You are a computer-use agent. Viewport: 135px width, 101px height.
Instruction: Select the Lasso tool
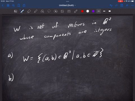tap(49, 11)
